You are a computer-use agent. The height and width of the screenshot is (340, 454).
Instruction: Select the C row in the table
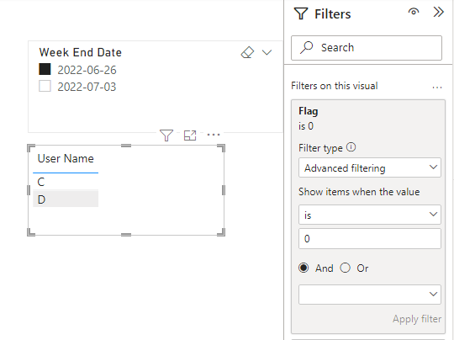coord(66,182)
